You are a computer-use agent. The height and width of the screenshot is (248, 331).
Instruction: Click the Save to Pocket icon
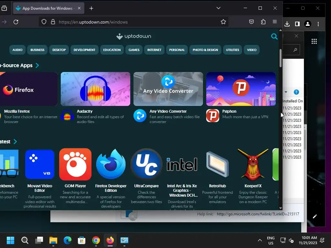(x=251, y=22)
